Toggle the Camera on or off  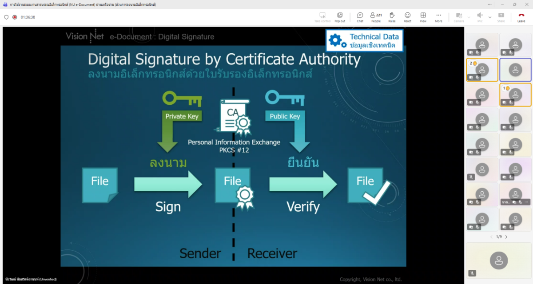[458, 17]
